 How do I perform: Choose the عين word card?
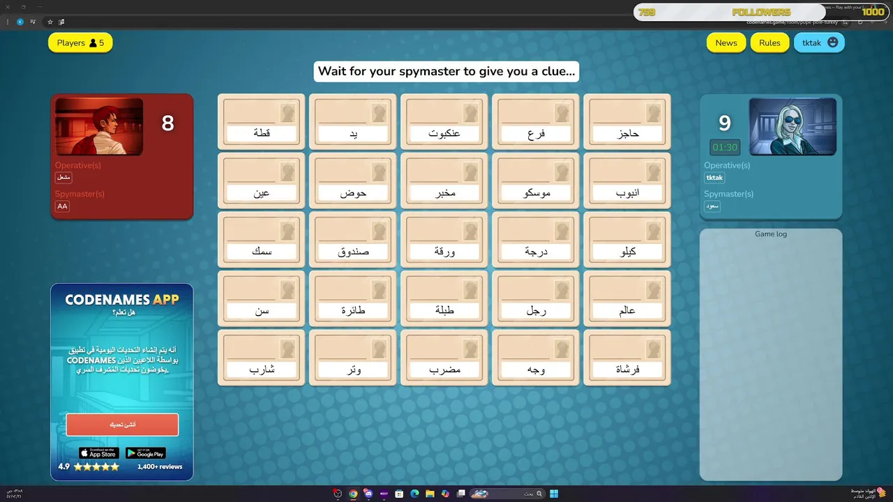[x=261, y=181]
